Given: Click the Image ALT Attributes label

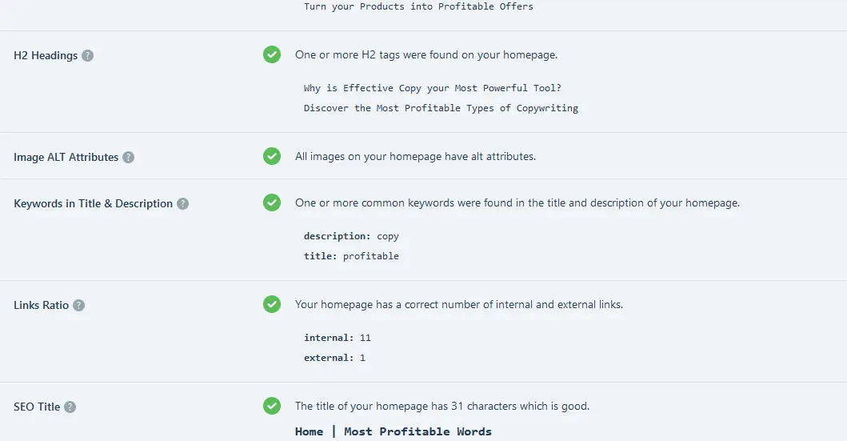Looking at the screenshot, I should [66, 158].
